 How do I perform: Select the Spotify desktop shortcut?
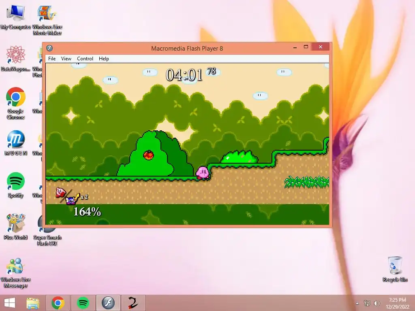pyautogui.click(x=16, y=185)
